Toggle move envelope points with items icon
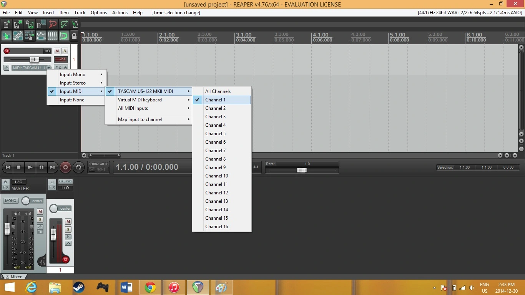The image size is (525, 295). pos(41,36)
